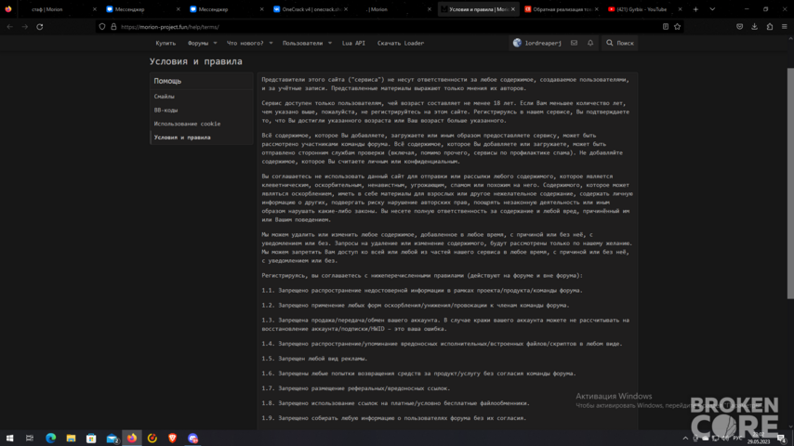This screenshot has width=794, height=446.
Task: Open the forum search (Поиск)
Action: coord(620,43)
